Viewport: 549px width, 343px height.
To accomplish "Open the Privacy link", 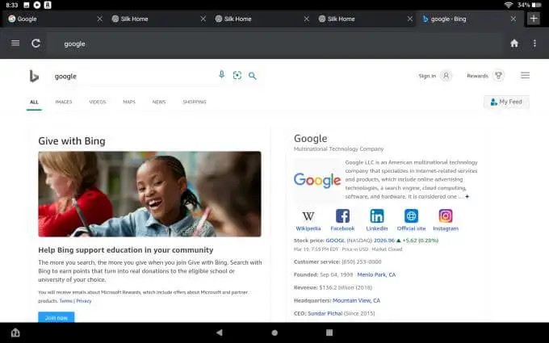I will pos(84,301).
